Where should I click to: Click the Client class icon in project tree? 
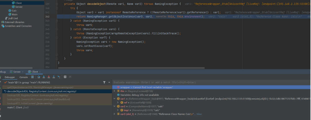pos(13,3)
